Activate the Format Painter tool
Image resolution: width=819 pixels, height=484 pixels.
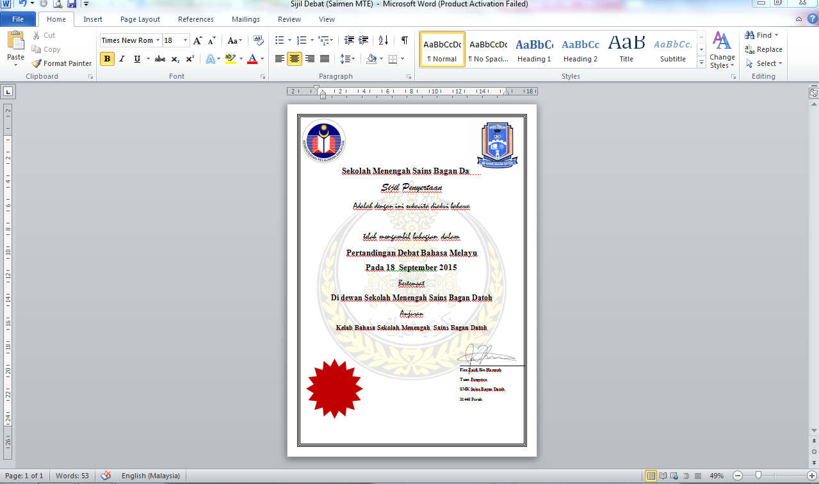click(62, 63)
